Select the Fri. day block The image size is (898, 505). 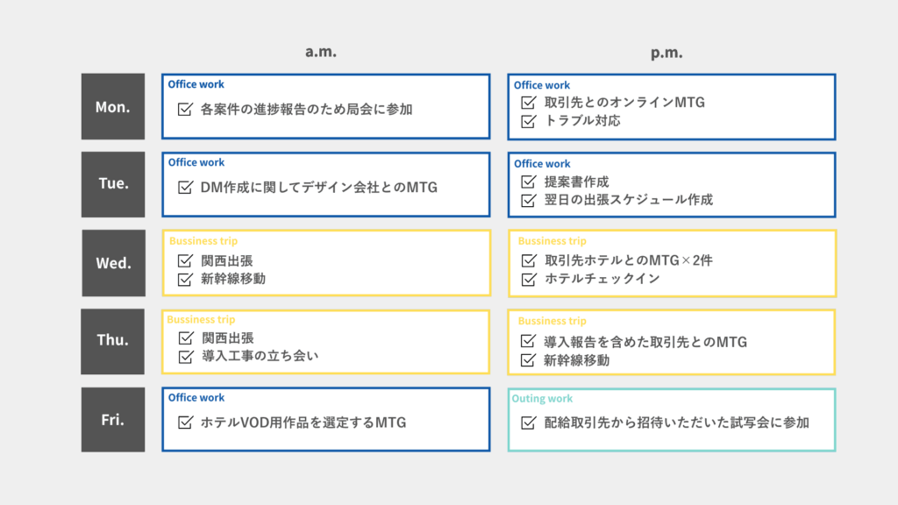click(x=113, y=419)
